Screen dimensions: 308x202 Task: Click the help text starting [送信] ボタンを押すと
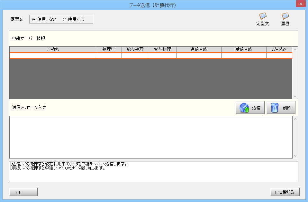pos(69,164)
